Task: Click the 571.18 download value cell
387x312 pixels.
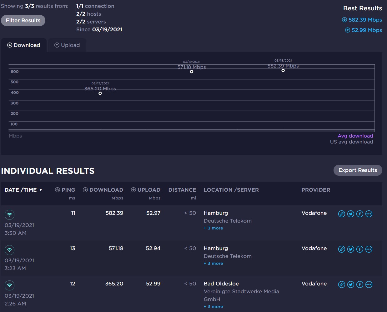Action: point(116,249)
